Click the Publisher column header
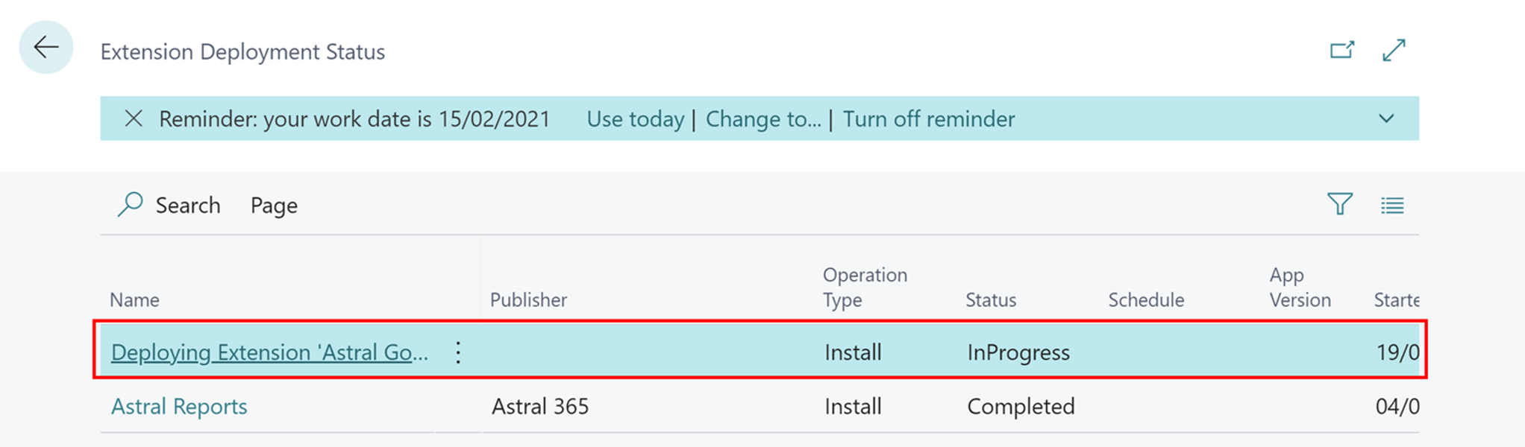 click(x=528, y=299)
